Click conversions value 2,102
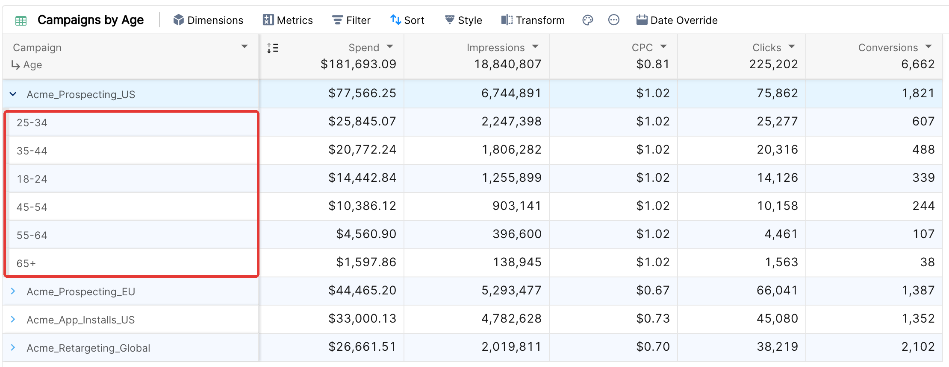The image size is (949, 367). point(918,347)
